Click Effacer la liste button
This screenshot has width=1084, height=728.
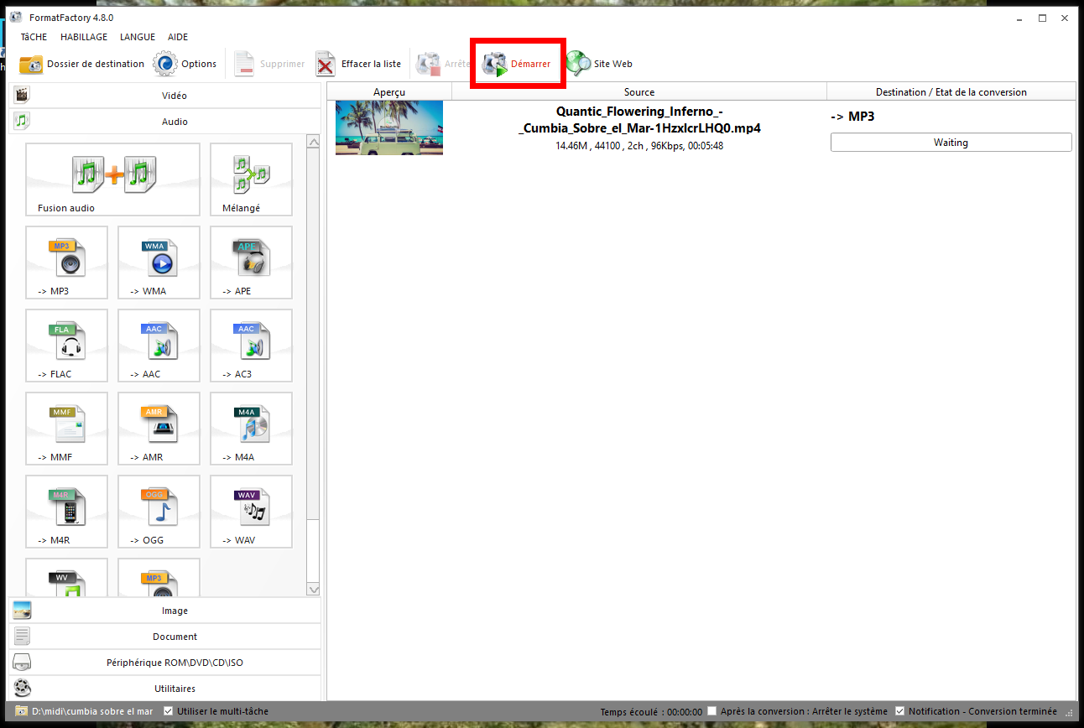pos(358,64)
